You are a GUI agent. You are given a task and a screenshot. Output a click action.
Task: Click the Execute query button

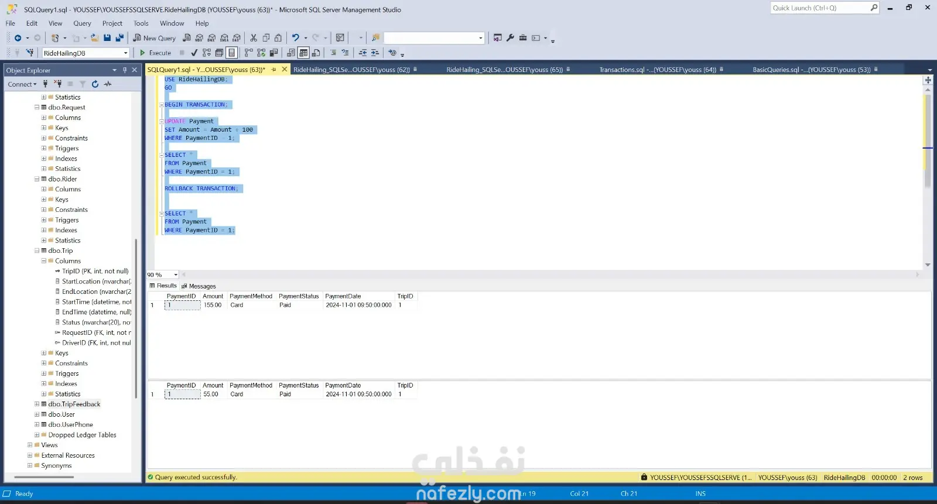coord(155,53)
